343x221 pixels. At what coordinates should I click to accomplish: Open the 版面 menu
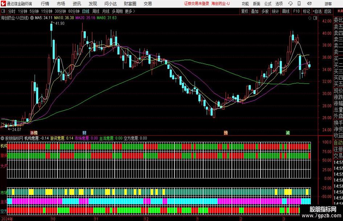tap(257, 4)
